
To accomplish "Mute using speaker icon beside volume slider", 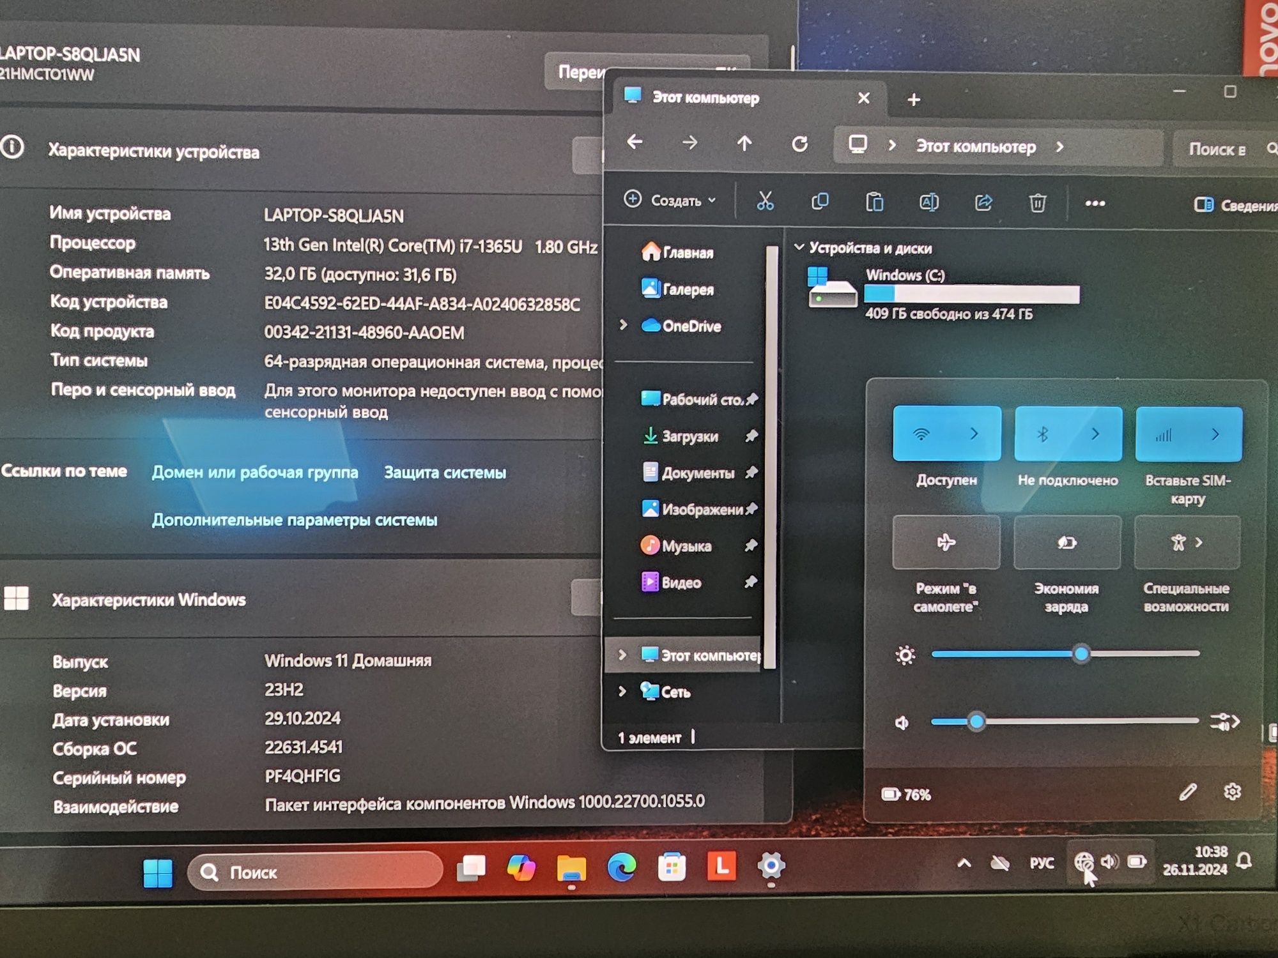I will (x=902, y=723).
